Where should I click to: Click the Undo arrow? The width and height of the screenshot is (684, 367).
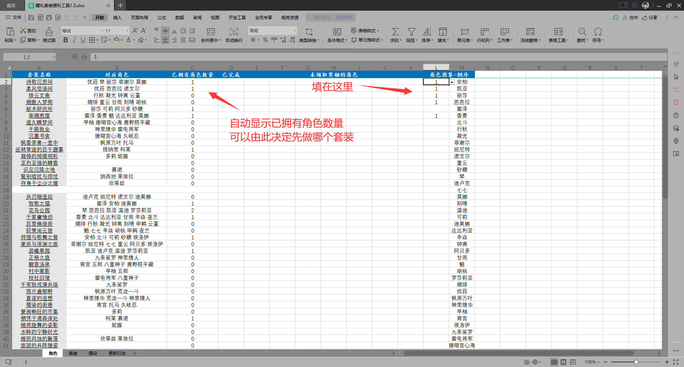[x=67, y=17]
